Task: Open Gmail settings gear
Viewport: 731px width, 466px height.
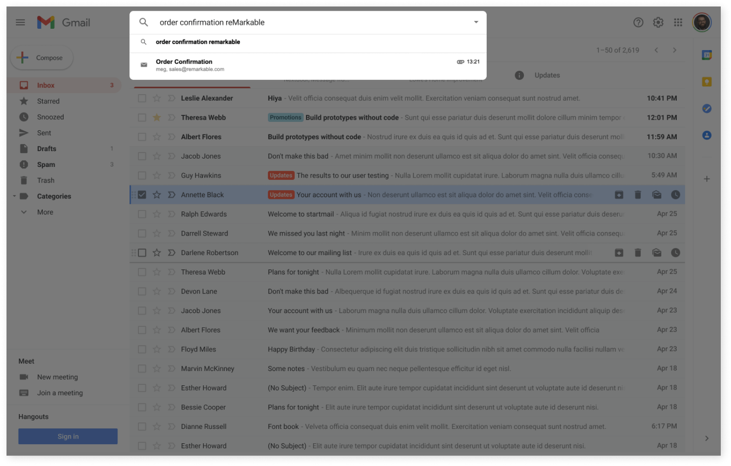Action: coord(658,22)
